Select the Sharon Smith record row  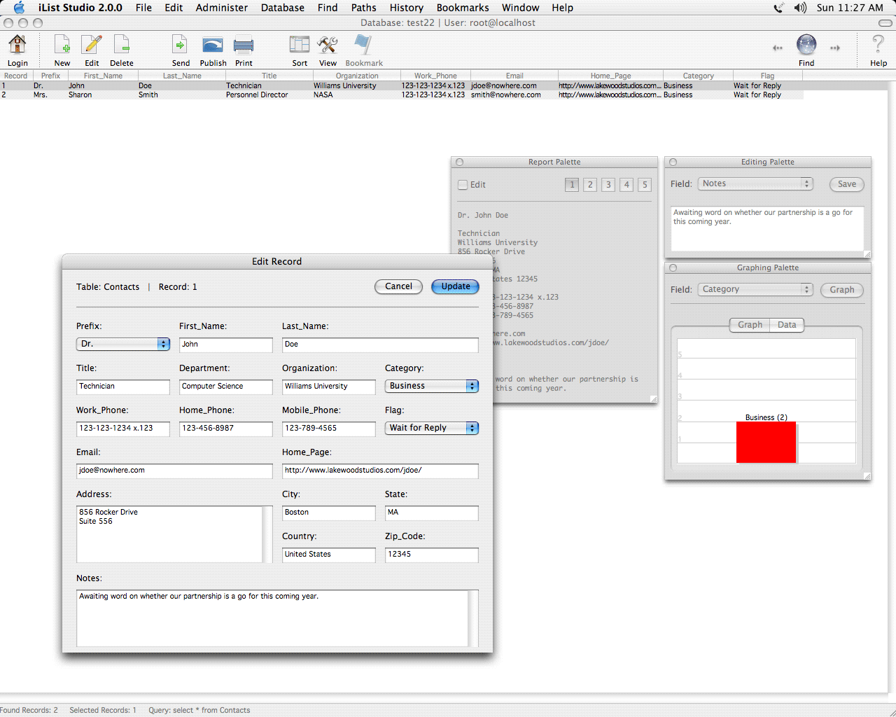click(401, 95)
